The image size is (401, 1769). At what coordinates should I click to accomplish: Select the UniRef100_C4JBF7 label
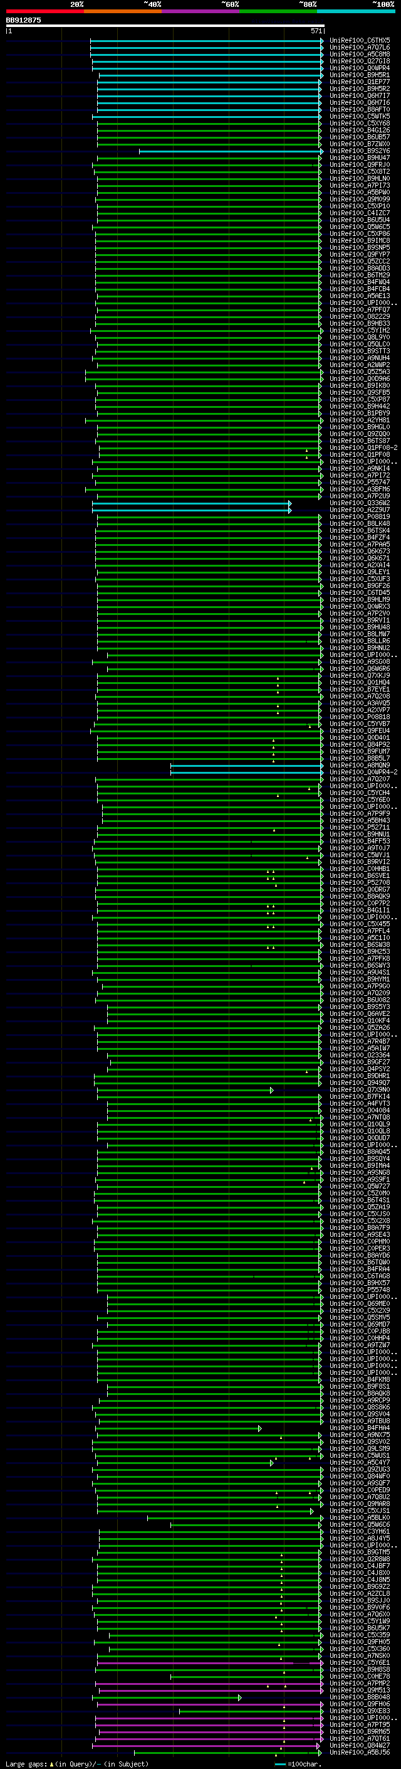[360, 1566]
